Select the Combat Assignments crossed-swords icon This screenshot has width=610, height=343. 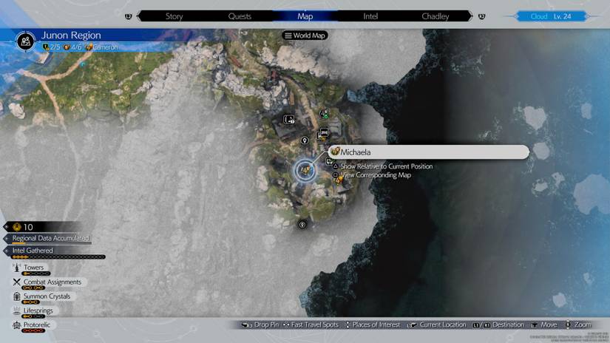tap(16, 282)
